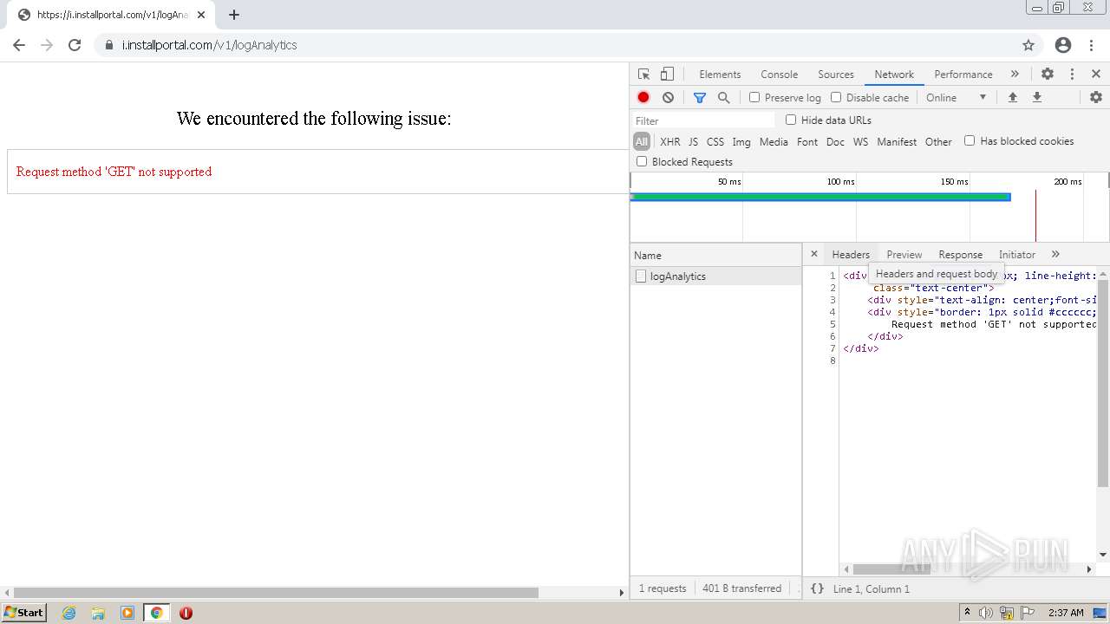Stop recording network log red button

coord(643,97)
